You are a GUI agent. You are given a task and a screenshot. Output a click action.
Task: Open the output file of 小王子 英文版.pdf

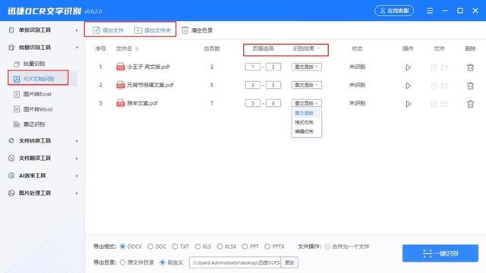tap(434, 67)
